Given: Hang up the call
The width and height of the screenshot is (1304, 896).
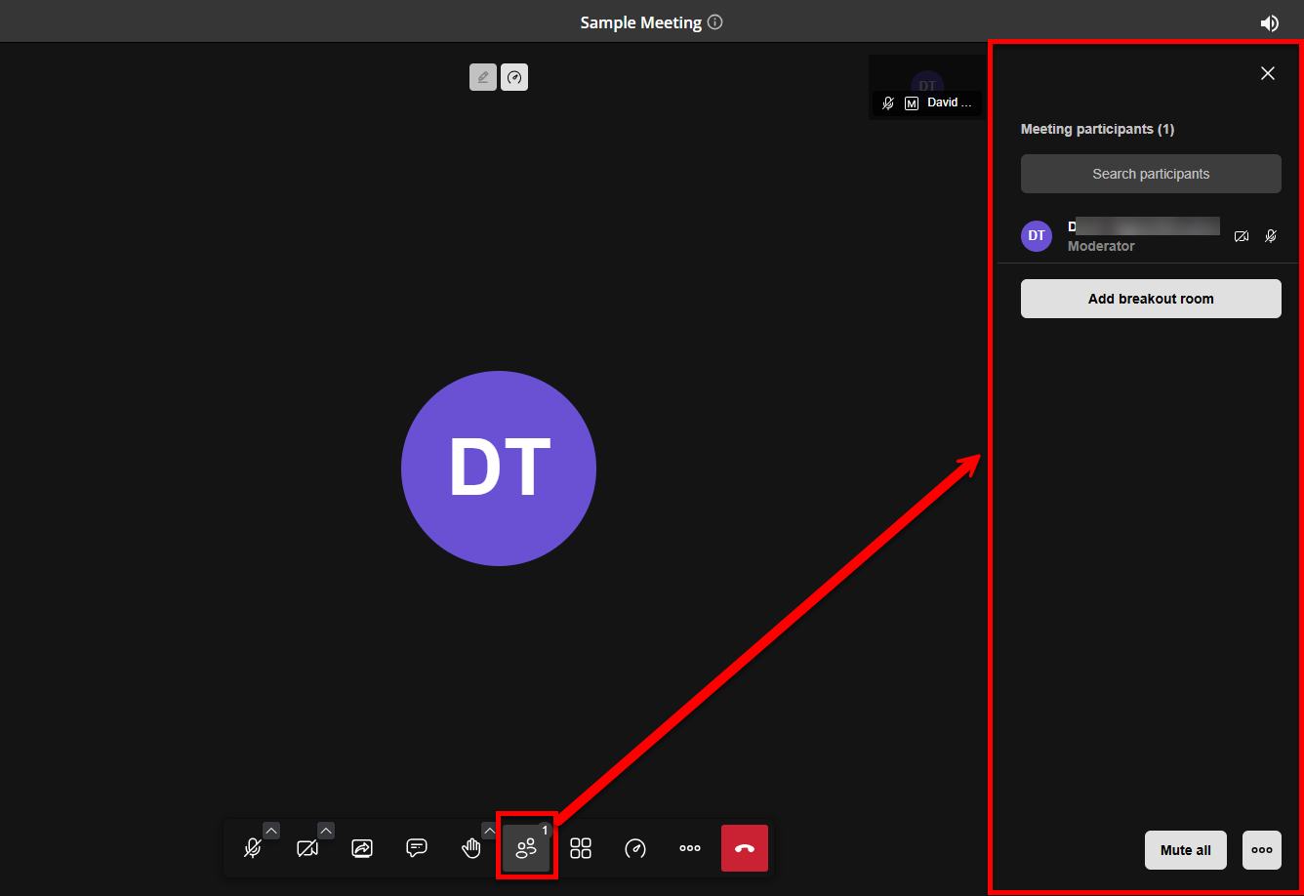Looking at the screenshot, I should [x=745, y=848].
